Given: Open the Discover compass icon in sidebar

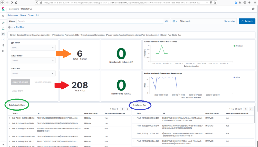Looking at the screenshot, I should [x=3, y=22].
